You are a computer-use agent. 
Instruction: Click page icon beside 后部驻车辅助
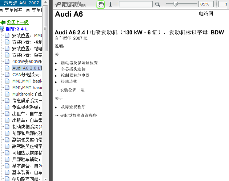click(x=7, y=159)
